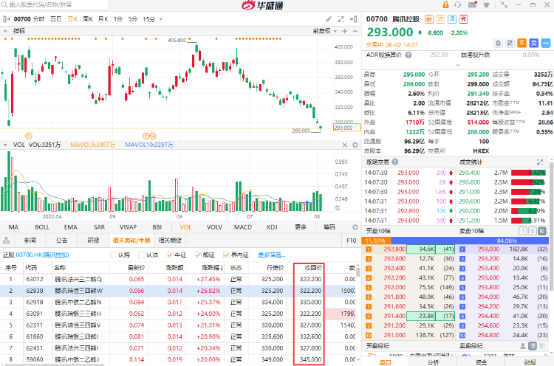Click the blue 卖 sell button

(x=534, y=43)
